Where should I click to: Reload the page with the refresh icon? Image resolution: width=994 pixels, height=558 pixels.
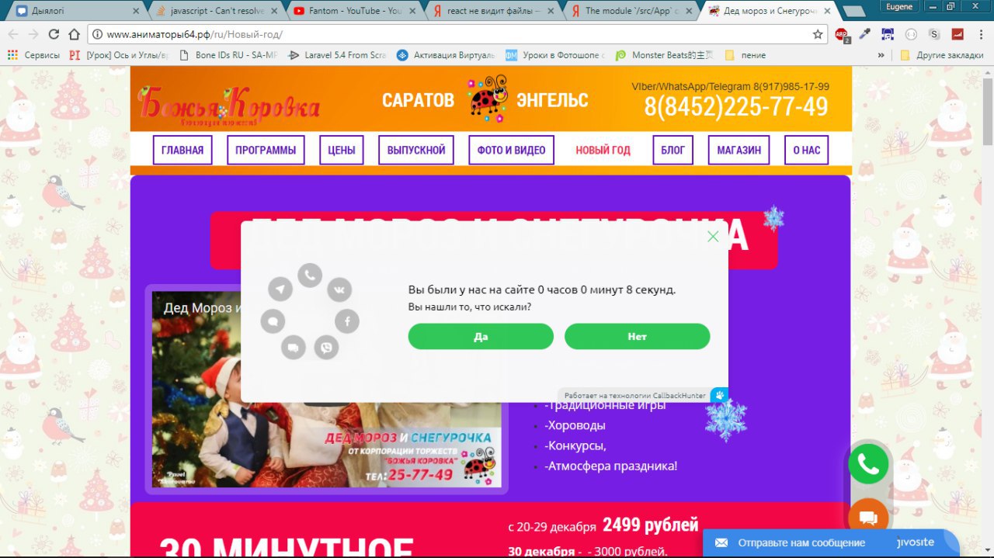pyautogui.click(x=54, y=34)
